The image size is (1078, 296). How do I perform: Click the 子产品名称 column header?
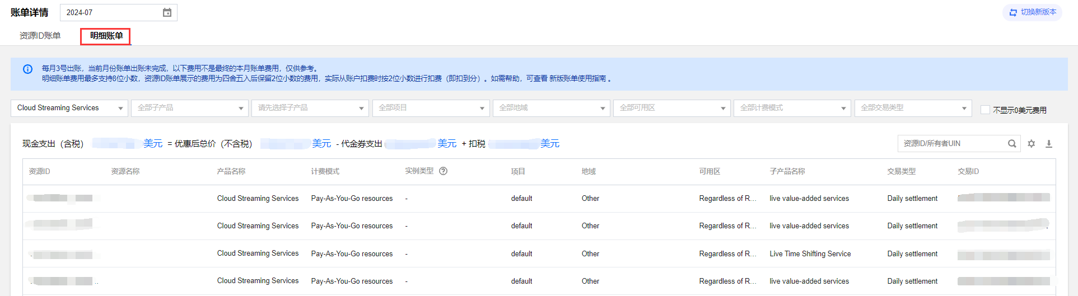point(787,171)
